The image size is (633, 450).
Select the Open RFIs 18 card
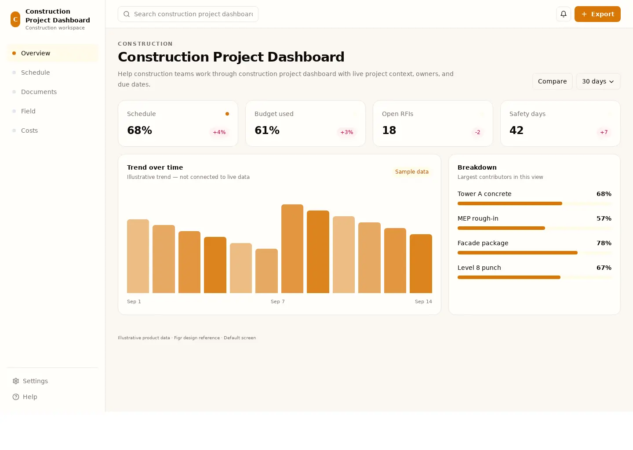click(x=433, y=123)
